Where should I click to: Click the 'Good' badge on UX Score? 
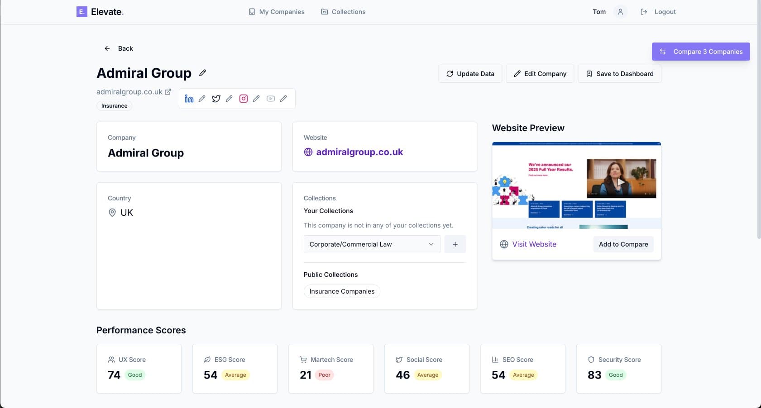coord(135,375)
